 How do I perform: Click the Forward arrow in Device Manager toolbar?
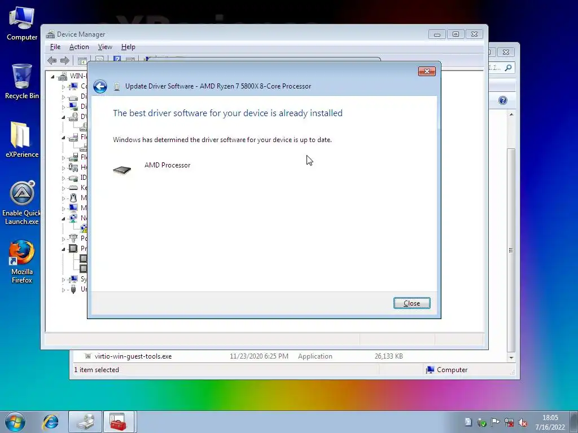click(64, 60)
